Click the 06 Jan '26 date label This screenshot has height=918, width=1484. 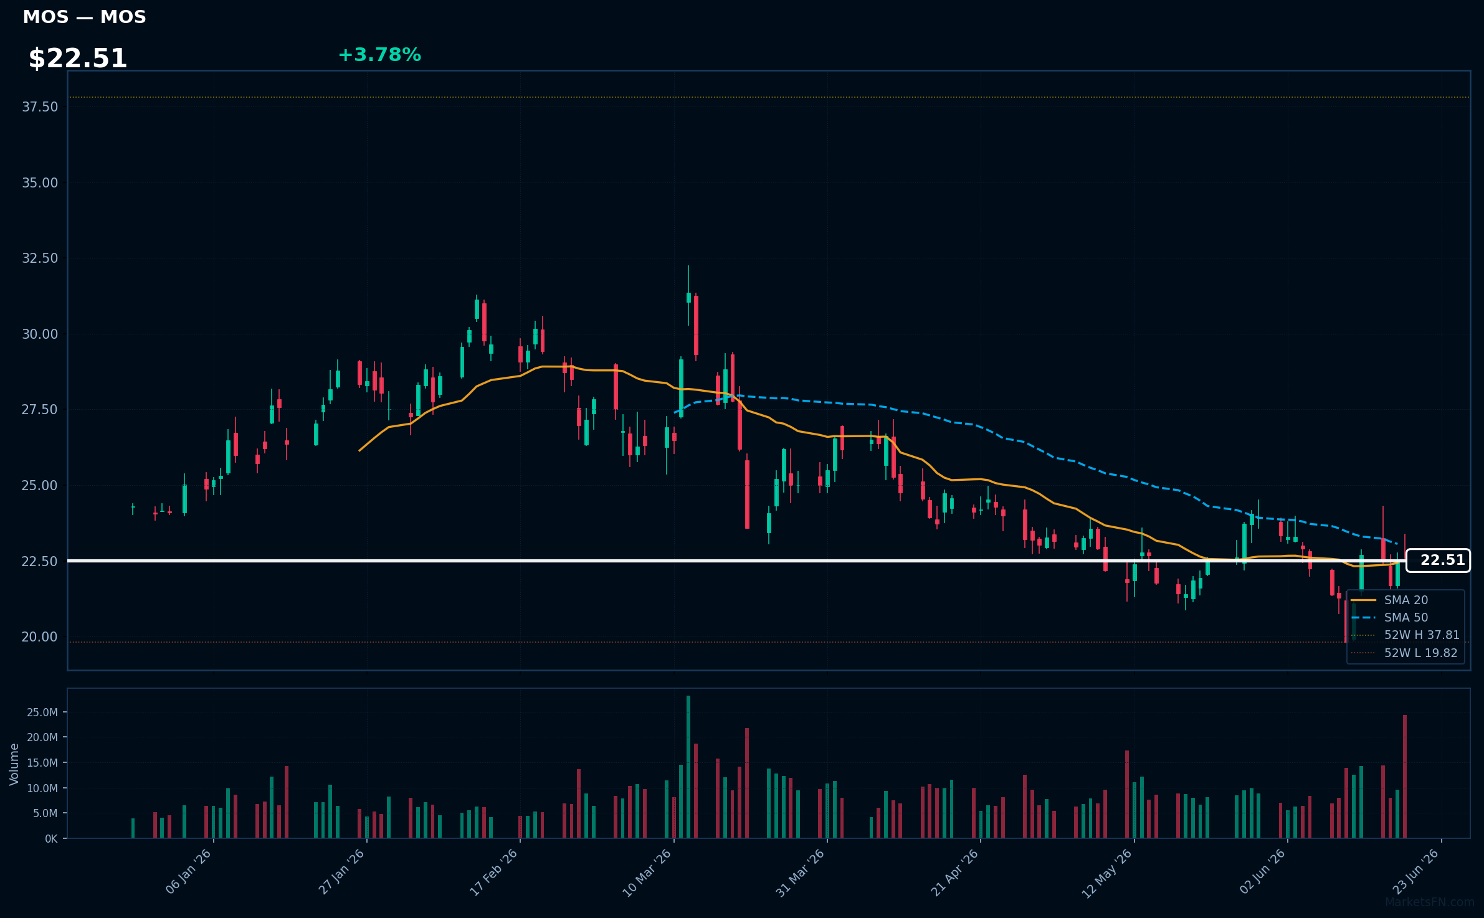tap(189, 871)
